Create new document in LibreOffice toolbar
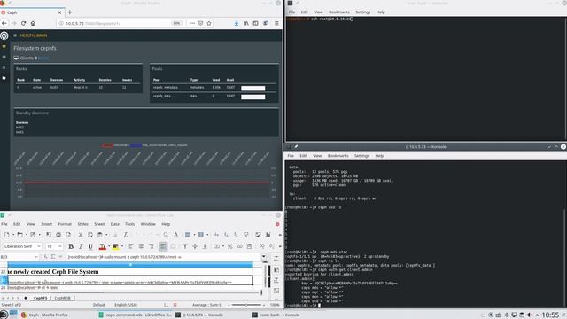This screenshot has height=319, width=567. click(x=7, y=235)
